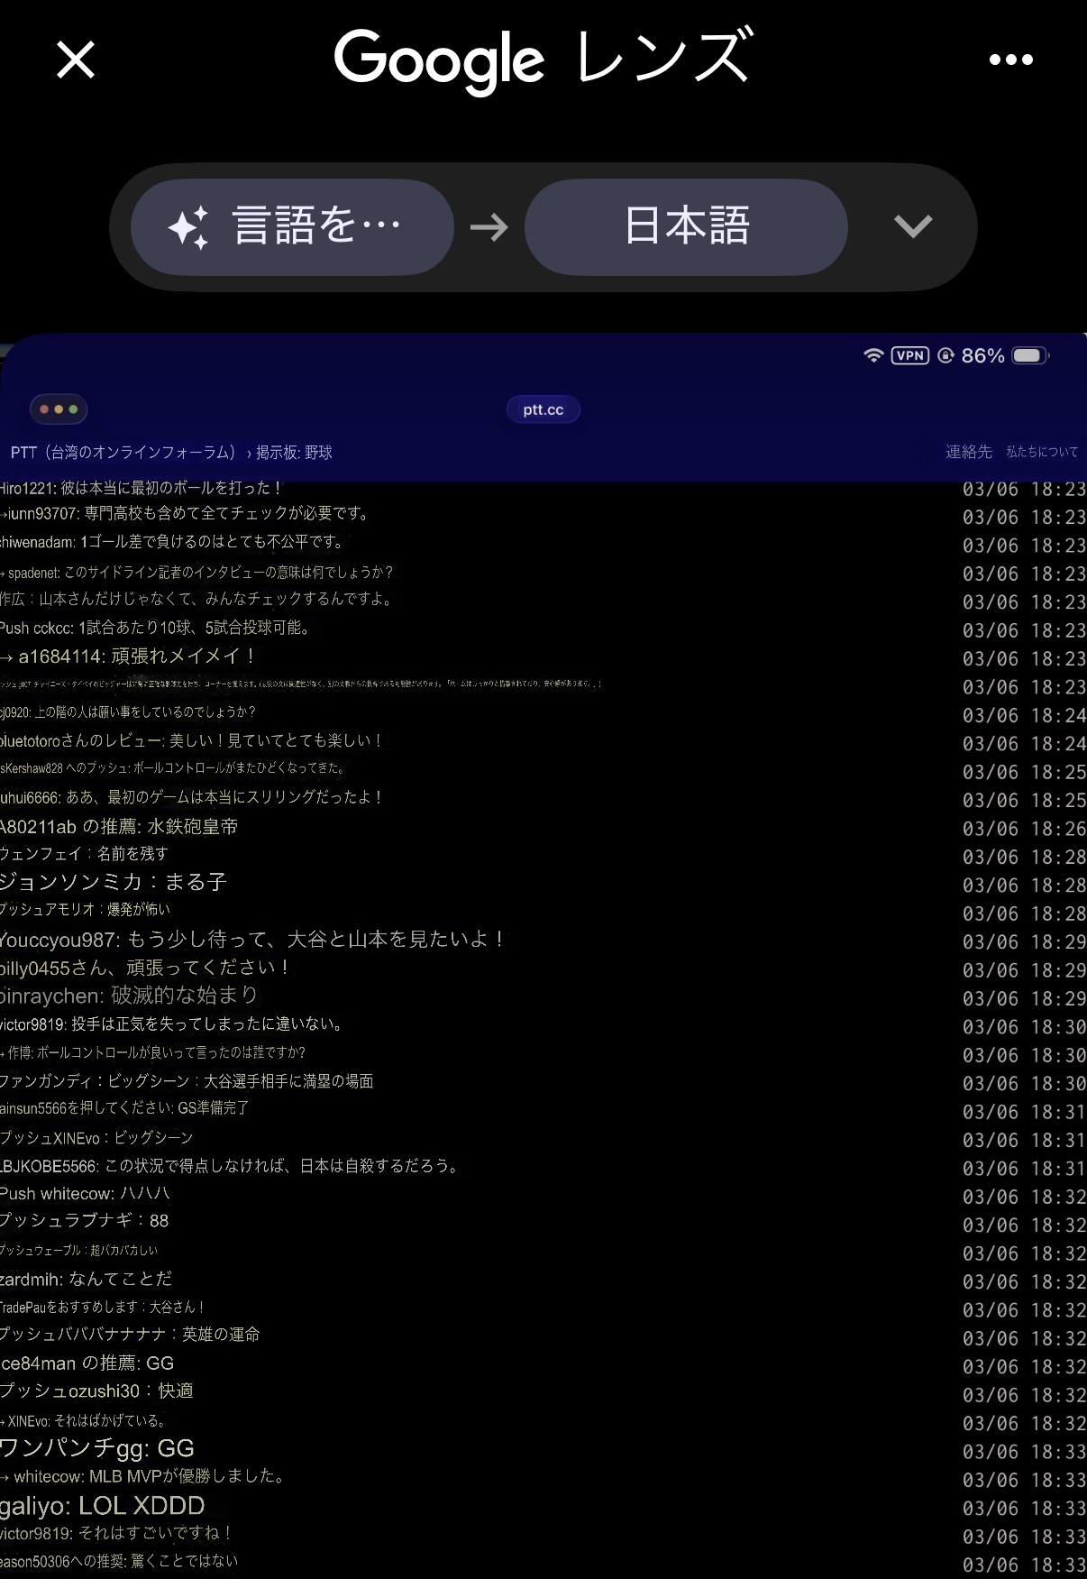Open the 連絡先 contact link
The height and width of the screenshot is (1579, 1087).
[x=968, y=452]
